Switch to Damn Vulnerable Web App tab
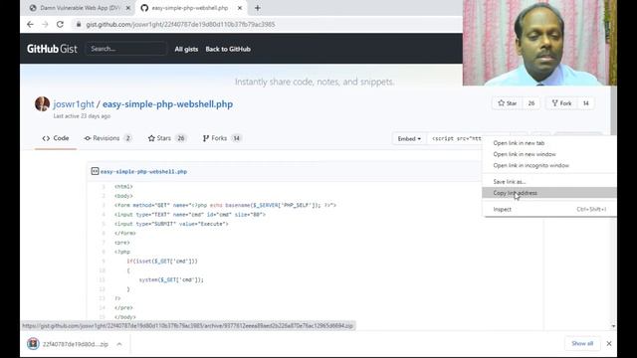Image resolution: width=637 pixels, height=358 pixels. [80, 8]
